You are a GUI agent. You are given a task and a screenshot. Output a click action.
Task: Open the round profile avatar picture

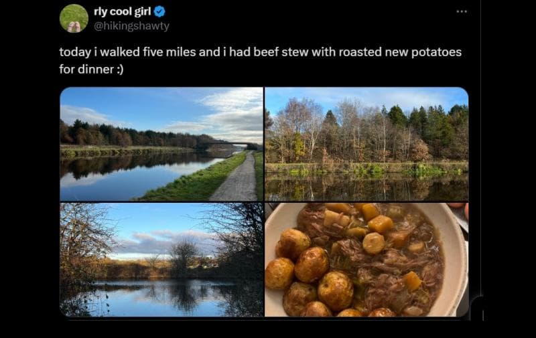[x=74, y=18]
